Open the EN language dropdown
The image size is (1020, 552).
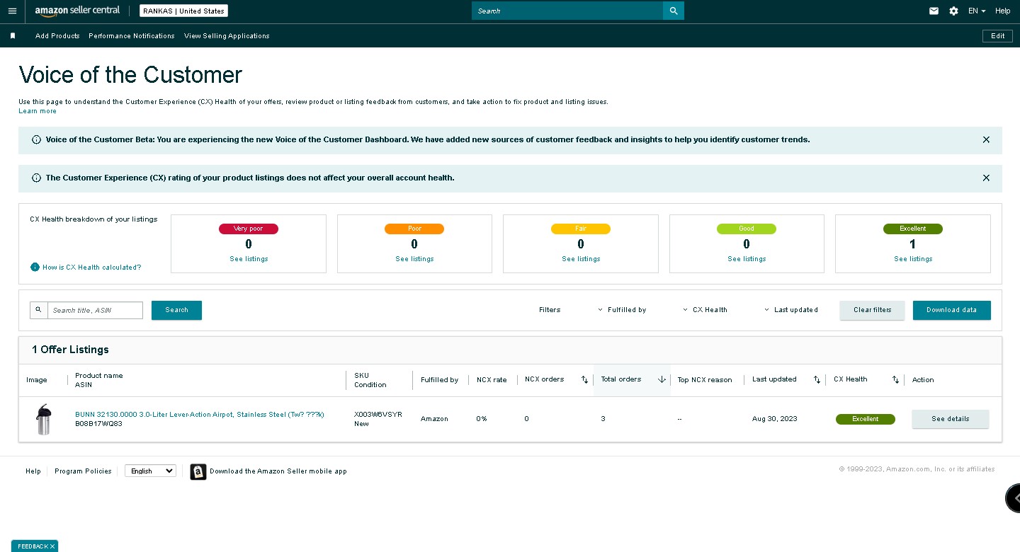(x=977, y=11)
